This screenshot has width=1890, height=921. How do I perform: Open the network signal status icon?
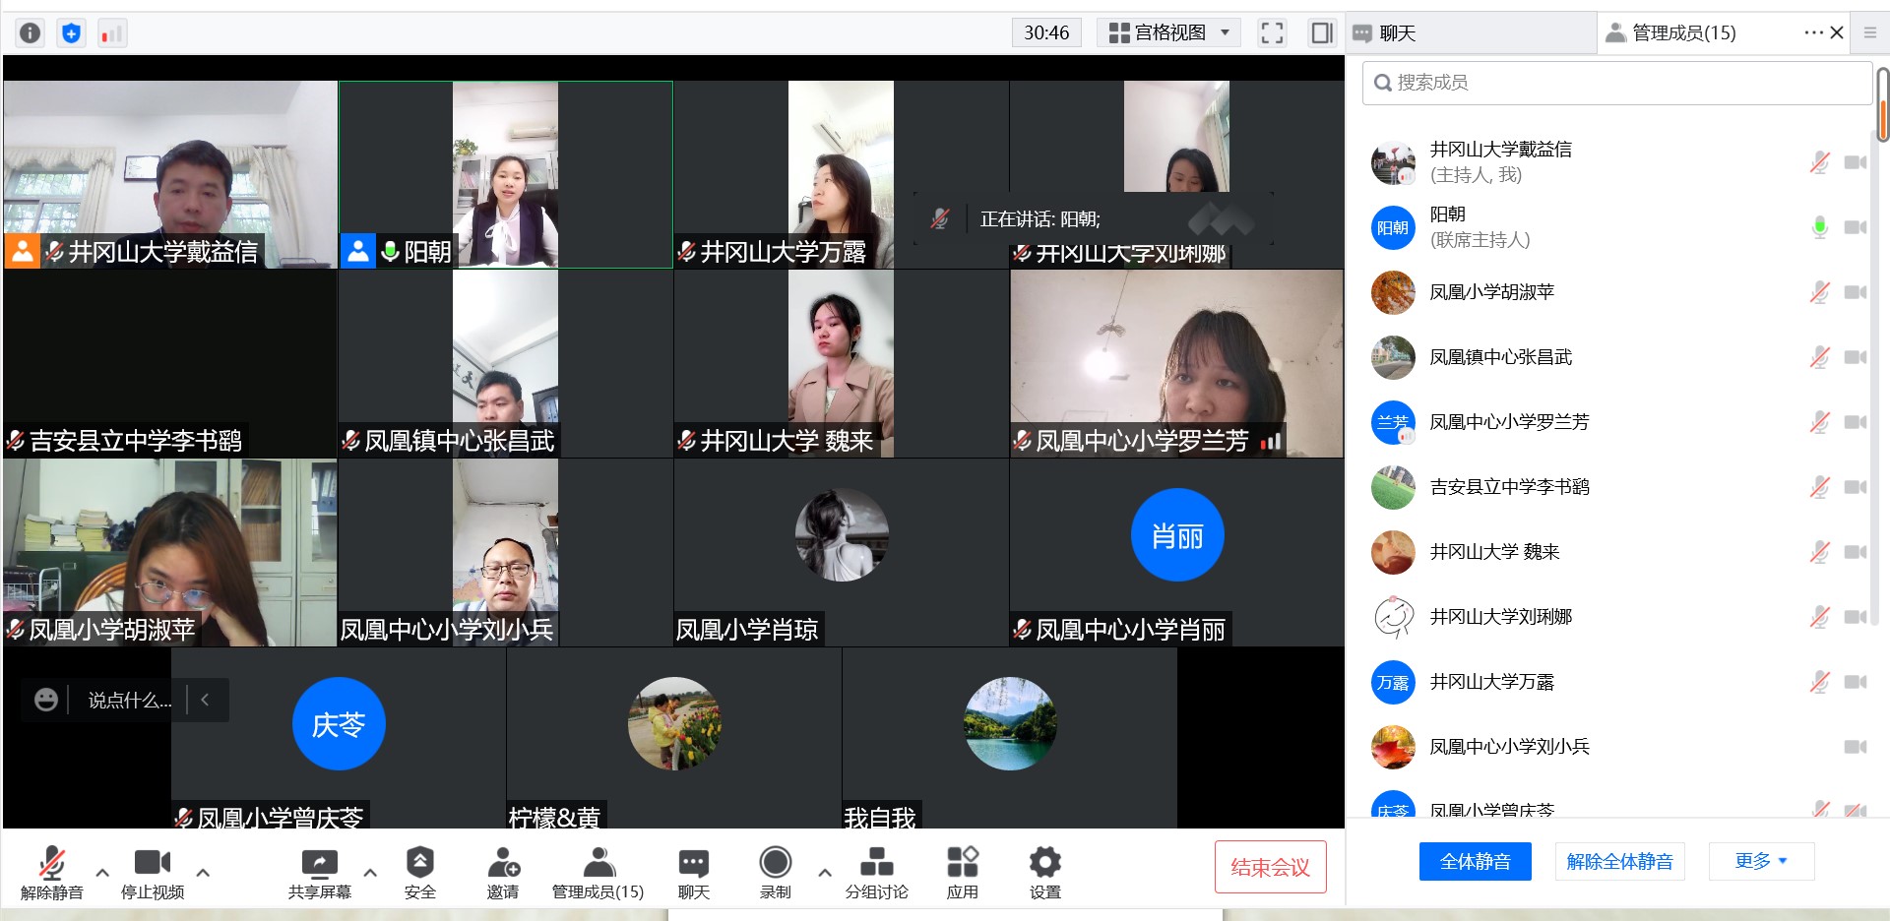click(x=112, y=33)
